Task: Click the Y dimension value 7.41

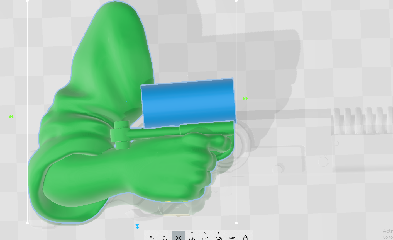Action: 205,238
